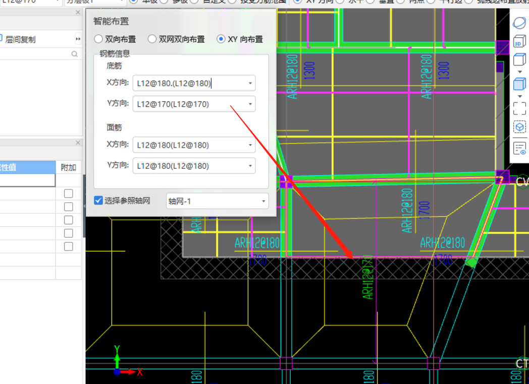The image size is (529, 384).
Task: Open the 面筋 Y方向 dropdown arrow
Action: tap(250, 166)
